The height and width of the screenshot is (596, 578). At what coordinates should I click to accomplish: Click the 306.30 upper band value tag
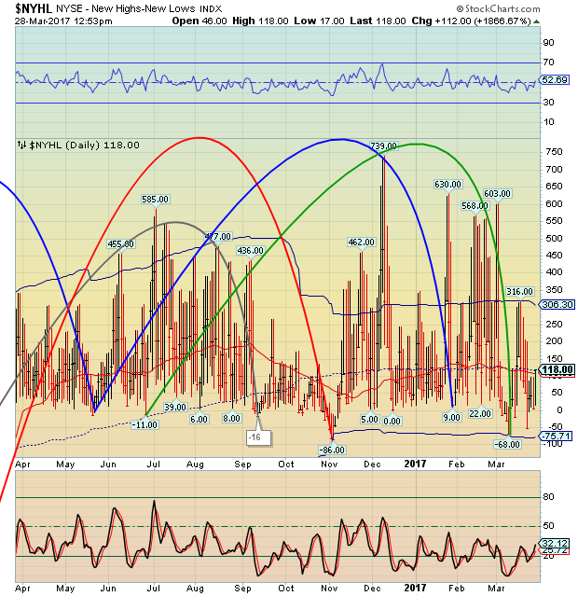557,304
